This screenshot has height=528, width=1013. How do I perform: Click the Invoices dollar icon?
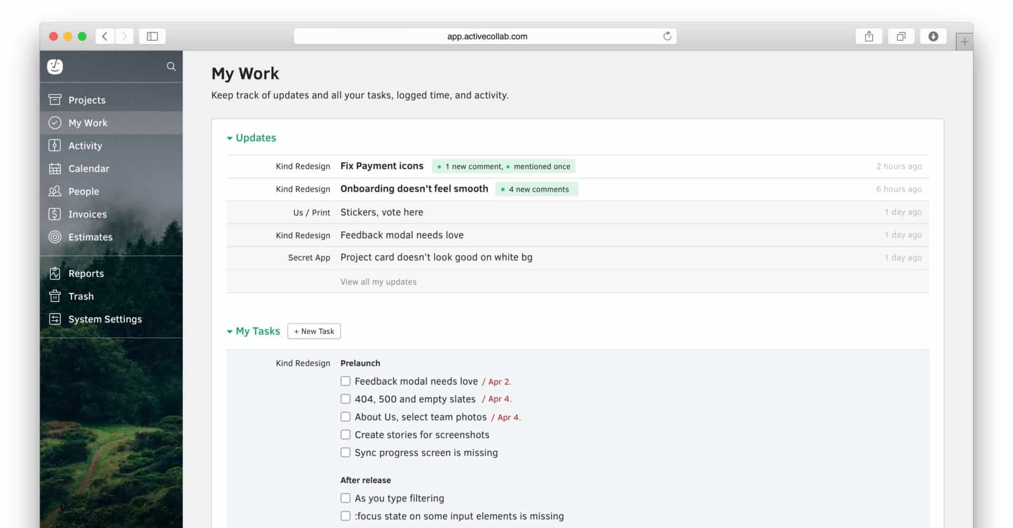tap(55, 214)
